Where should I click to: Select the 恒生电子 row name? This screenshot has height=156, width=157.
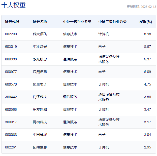coord(40,84)
